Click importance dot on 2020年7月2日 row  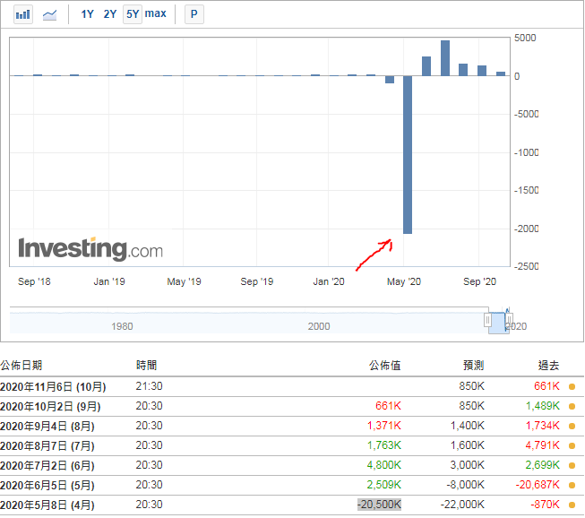572,465
